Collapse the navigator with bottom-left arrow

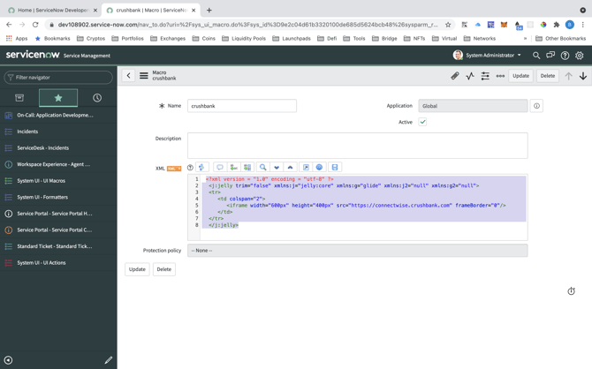point(8,360)
